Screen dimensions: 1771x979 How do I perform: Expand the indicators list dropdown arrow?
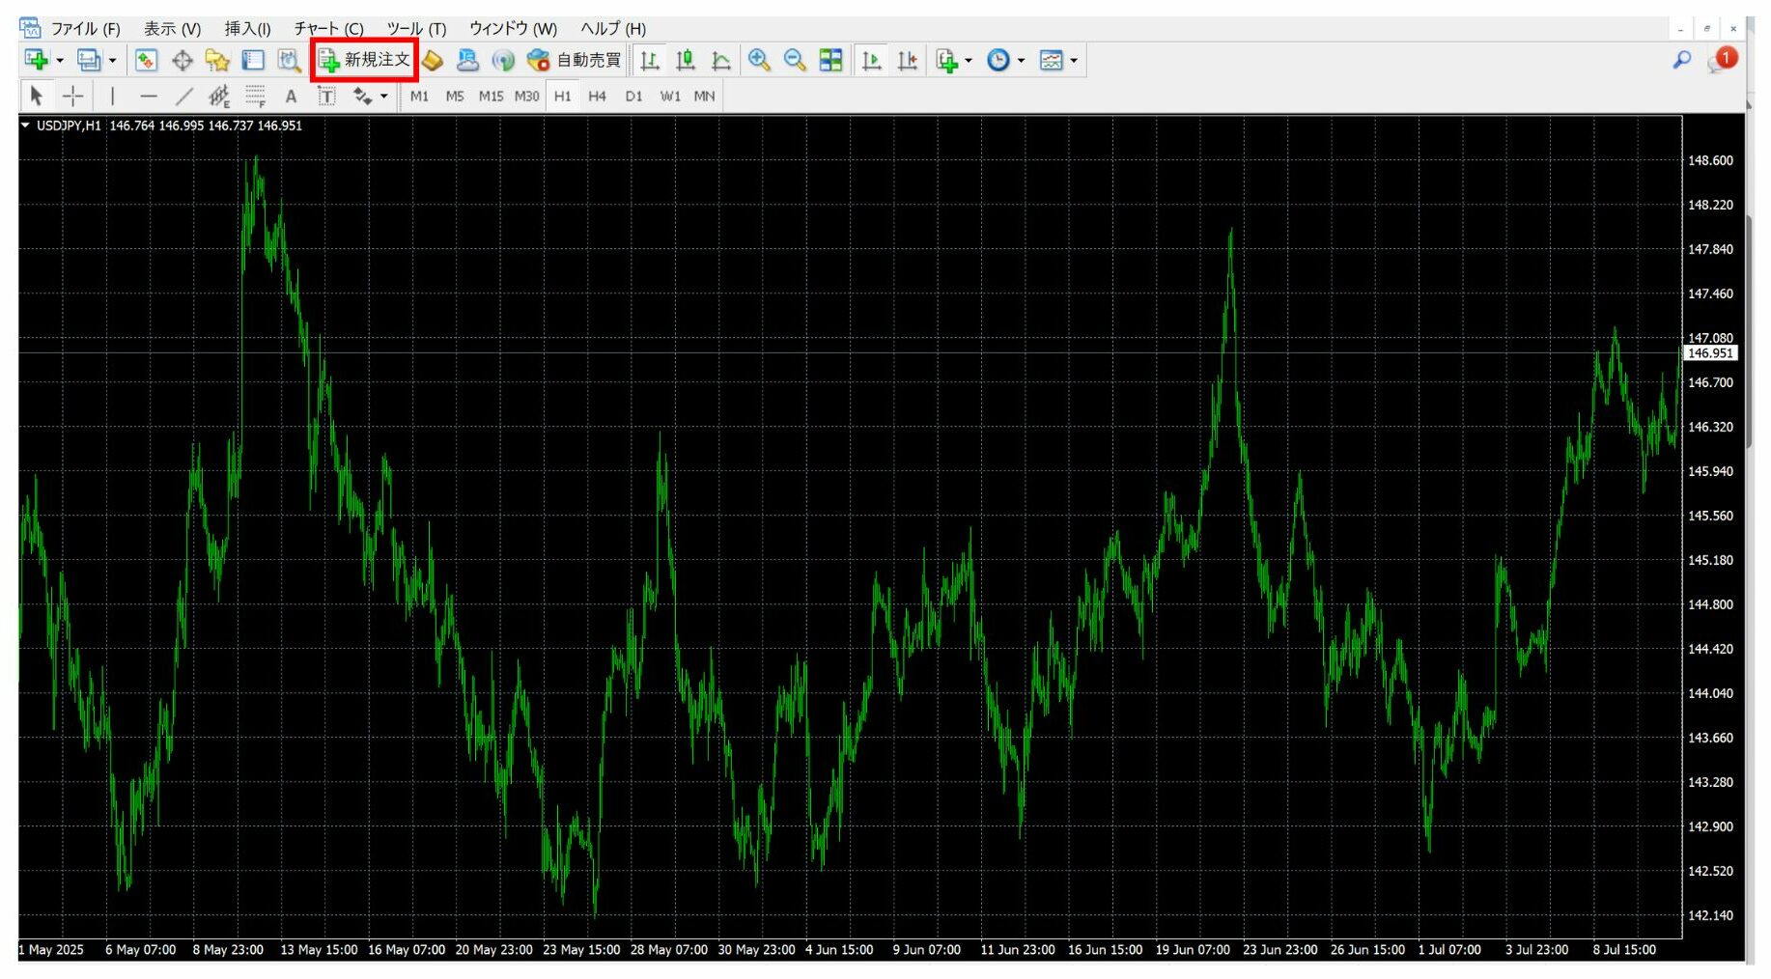click(x=969, y=61)
